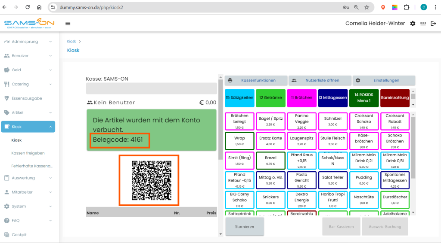Toggle the hamburger sidebar menu icon

click(68, 24)
